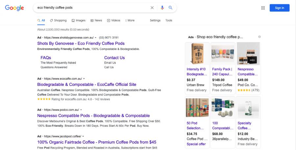Click the $34.75 price

(x=192, y=134)
